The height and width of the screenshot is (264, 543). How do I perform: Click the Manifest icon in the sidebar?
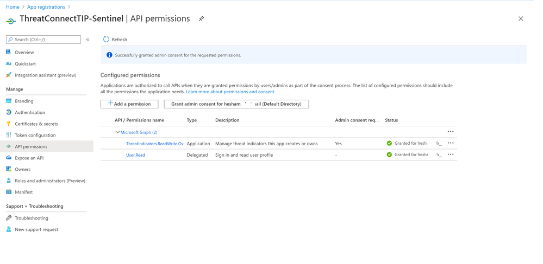point(9,192)
